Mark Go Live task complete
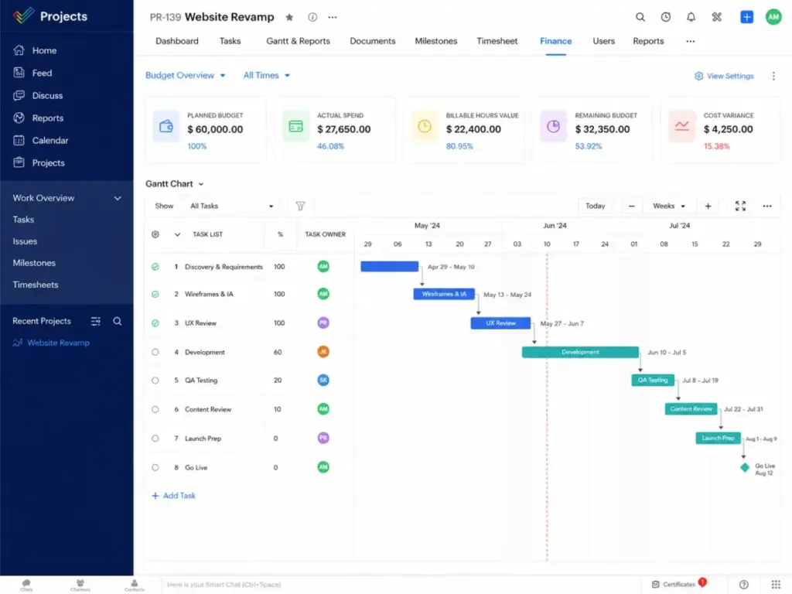Image resolution: width=792 pixels, height=594 pixels. (x=155, y=468)
